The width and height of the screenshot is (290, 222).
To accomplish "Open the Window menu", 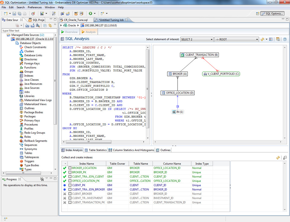I will coord(50,7).
